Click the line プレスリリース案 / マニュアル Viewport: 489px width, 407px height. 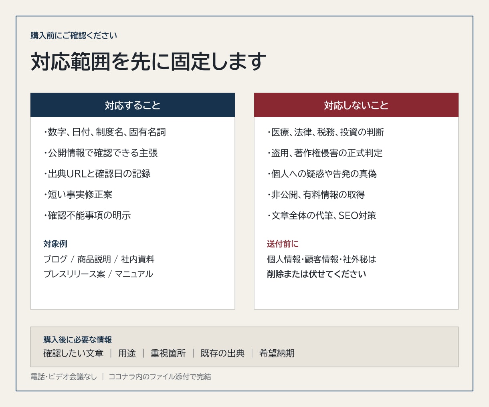pyautogui.click(x=98, y=274)
